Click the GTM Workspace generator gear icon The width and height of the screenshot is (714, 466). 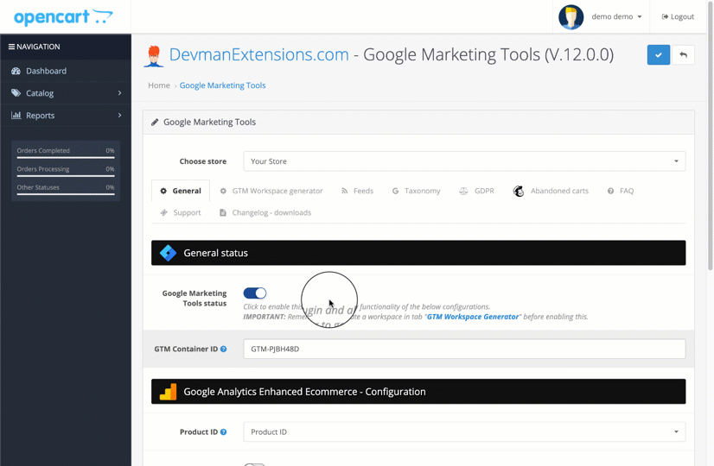(x=223, y=191)
